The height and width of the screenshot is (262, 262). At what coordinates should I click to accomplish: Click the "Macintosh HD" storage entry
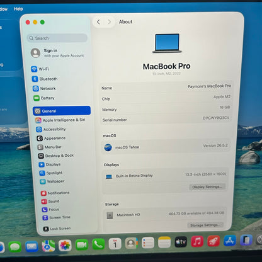128,215
